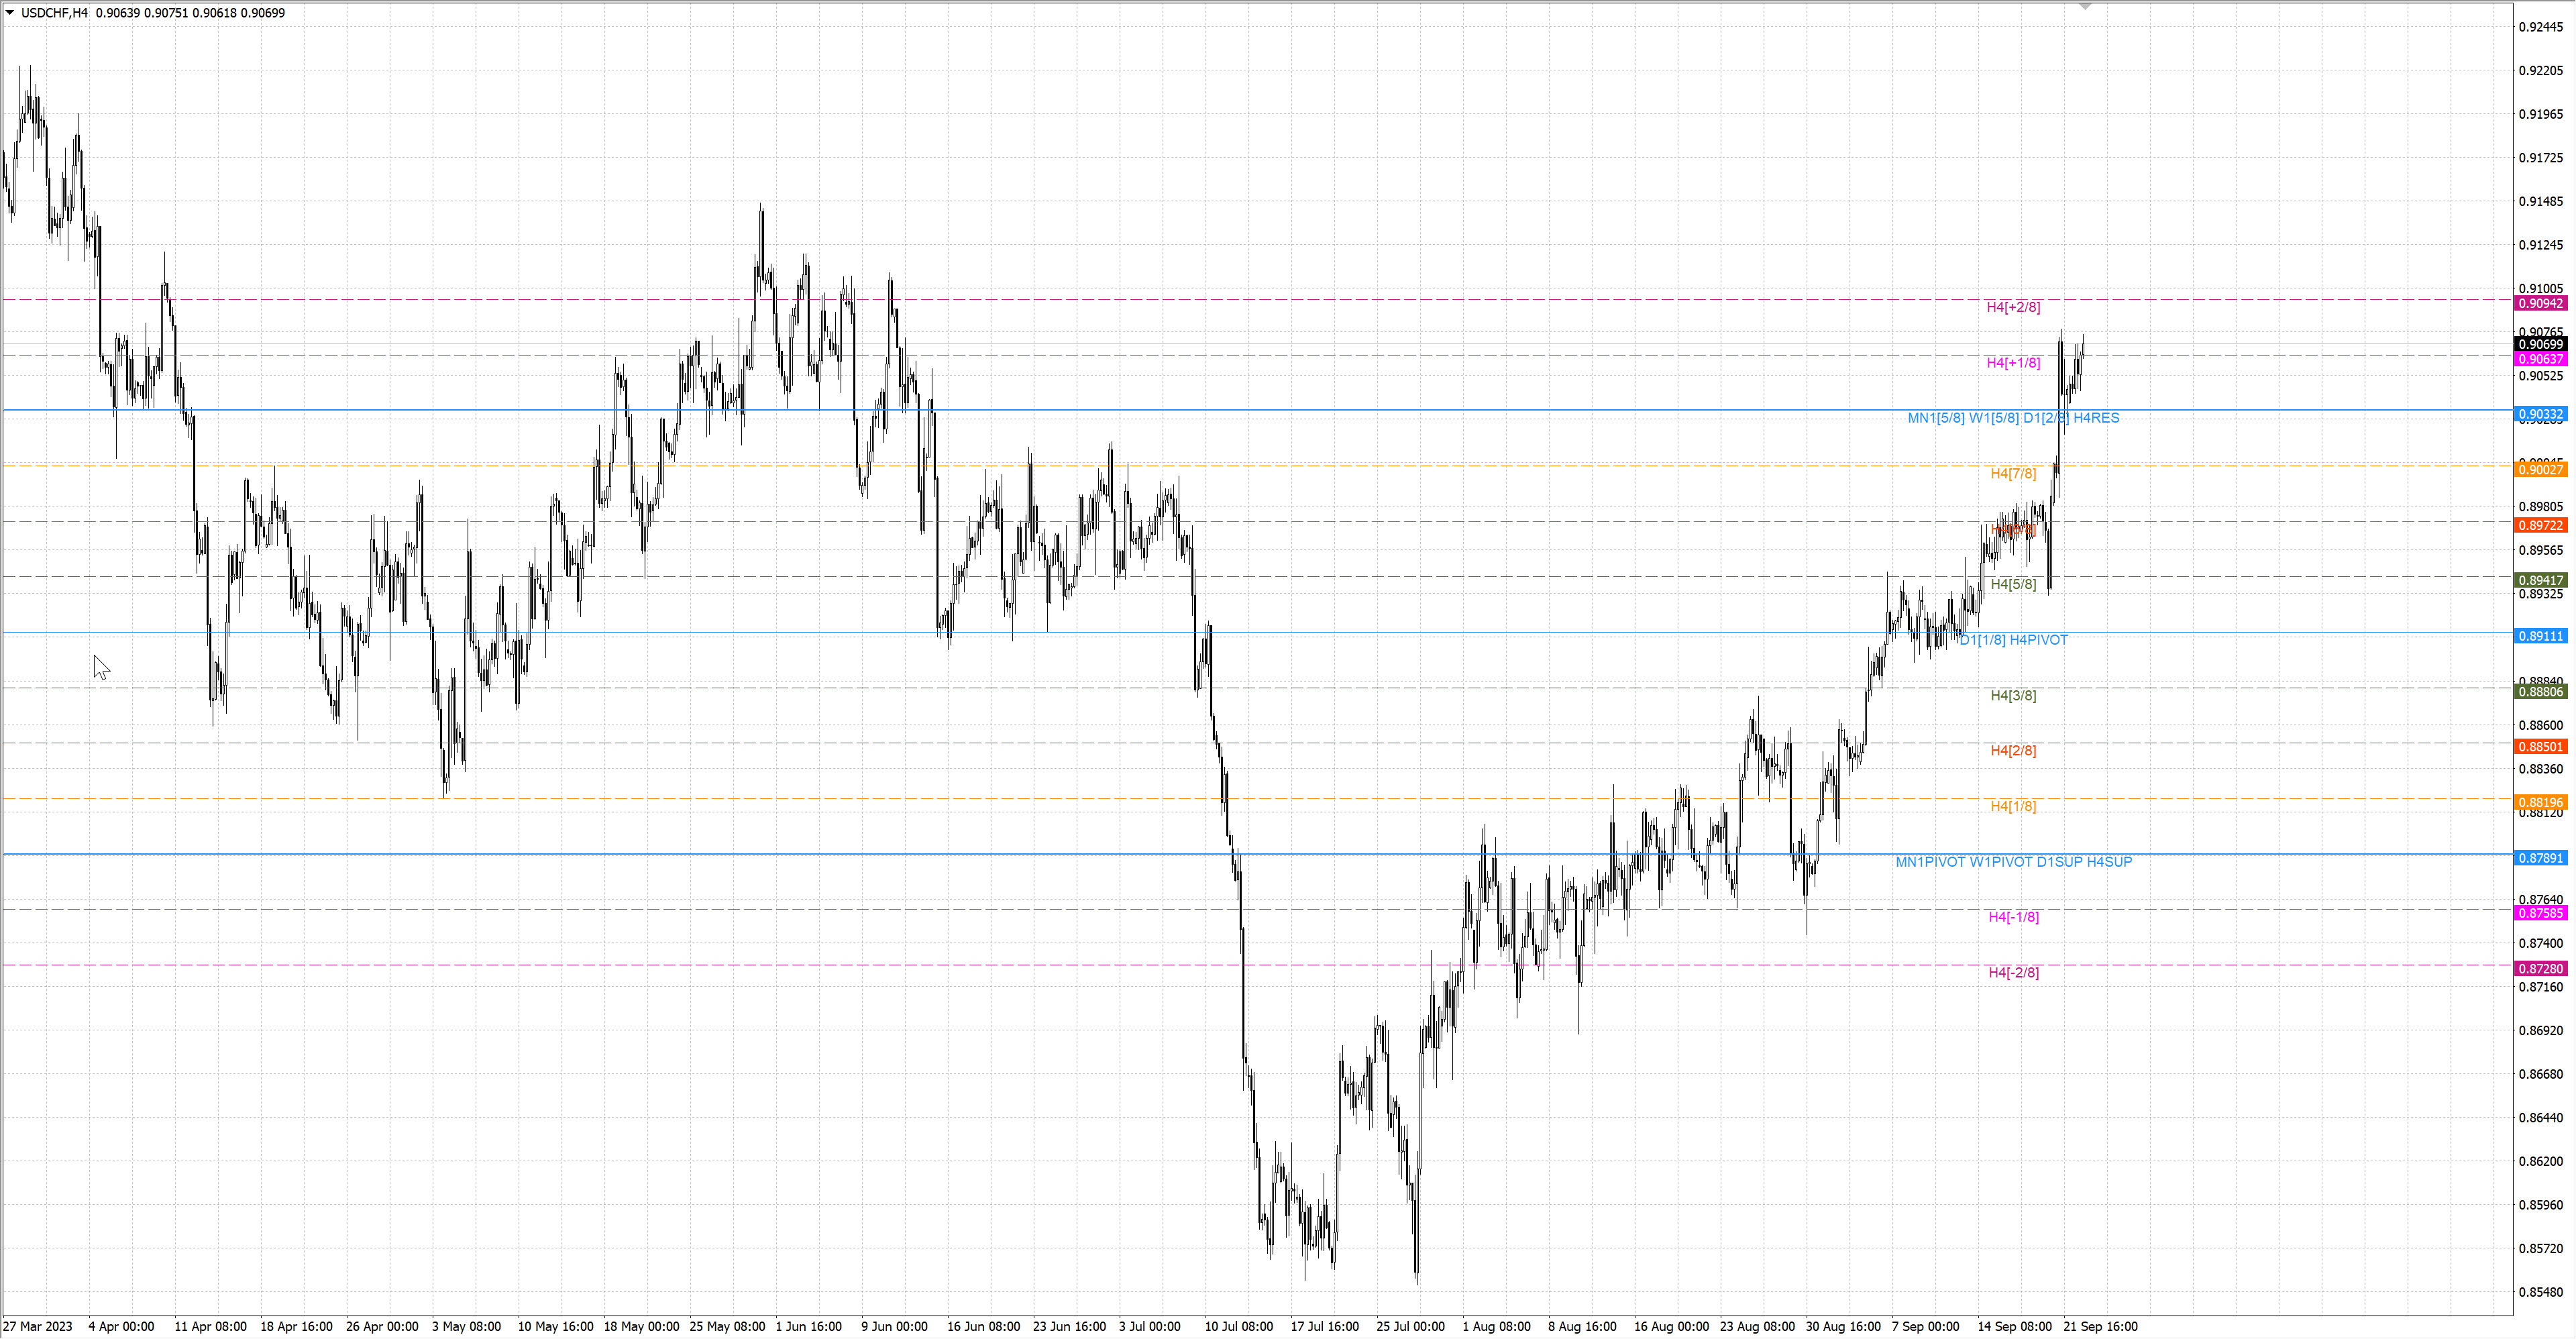Click the blue 0.87891 price tag

(2541, 859)
